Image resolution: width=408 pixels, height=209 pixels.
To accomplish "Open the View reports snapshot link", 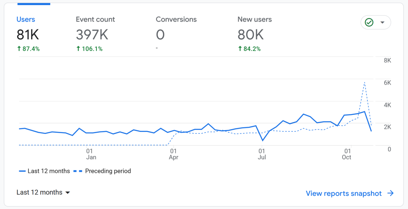I will (x=343, y=194).
